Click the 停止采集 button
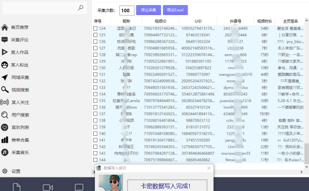Image resolution: width=309 pixels, height=191 pixels. (x=148, y=10)
